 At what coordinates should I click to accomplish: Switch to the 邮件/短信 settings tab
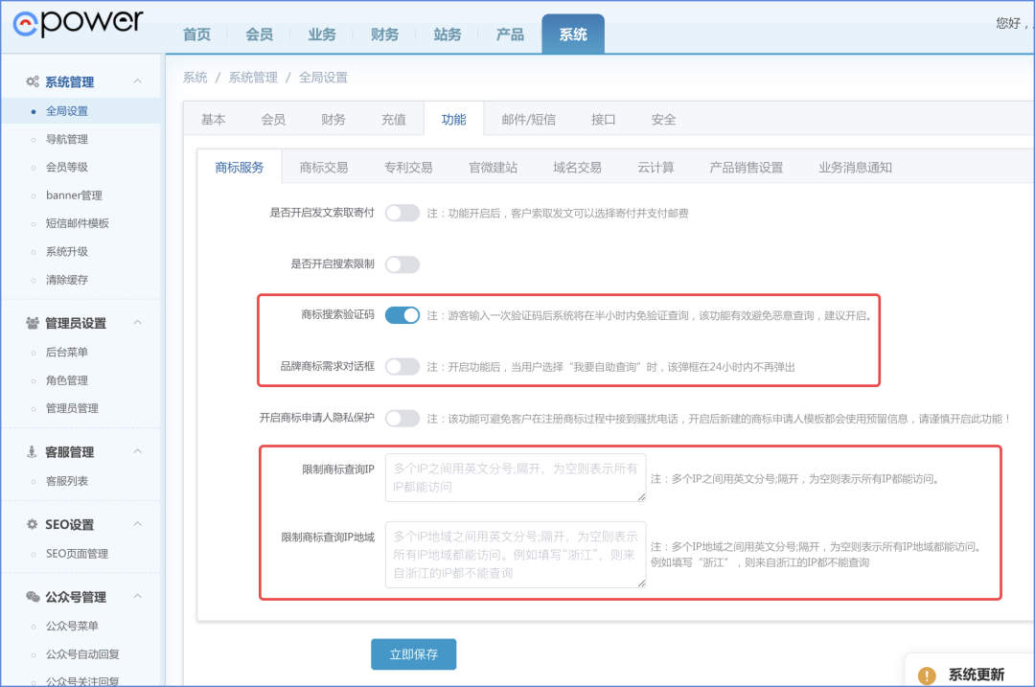click(x=528, y=120)
